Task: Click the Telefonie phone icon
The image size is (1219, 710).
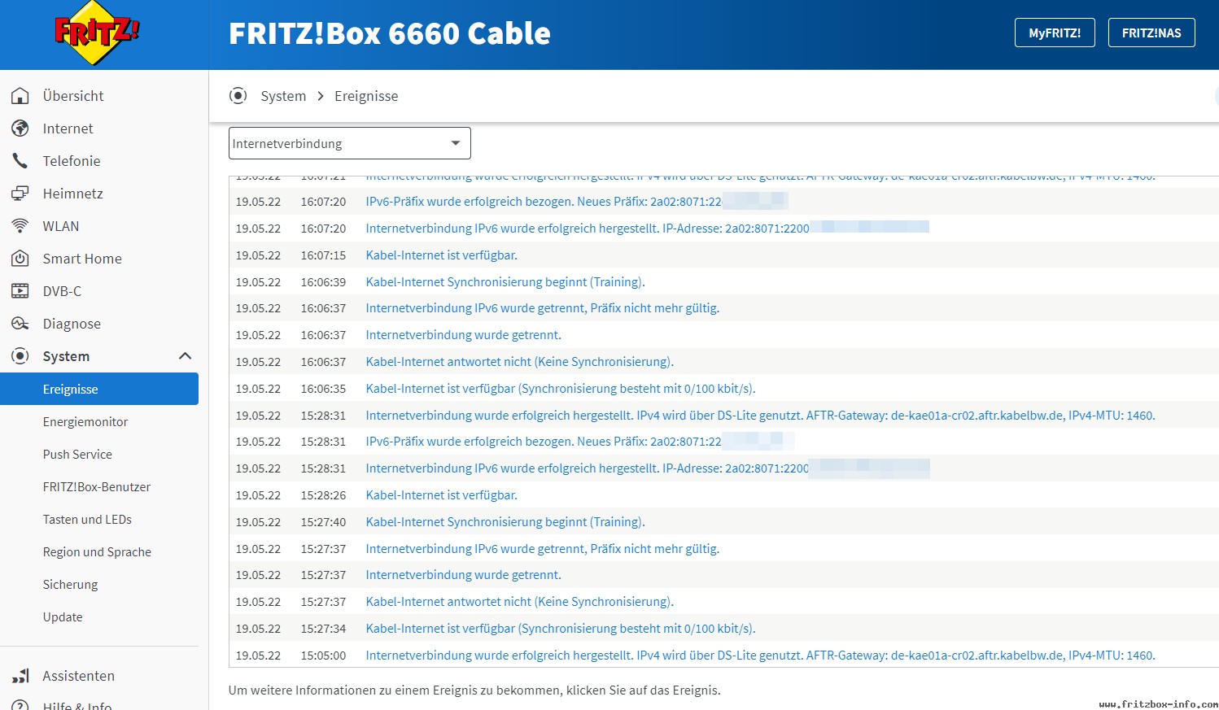Action: pyautogui.click(x=20, y=161)
